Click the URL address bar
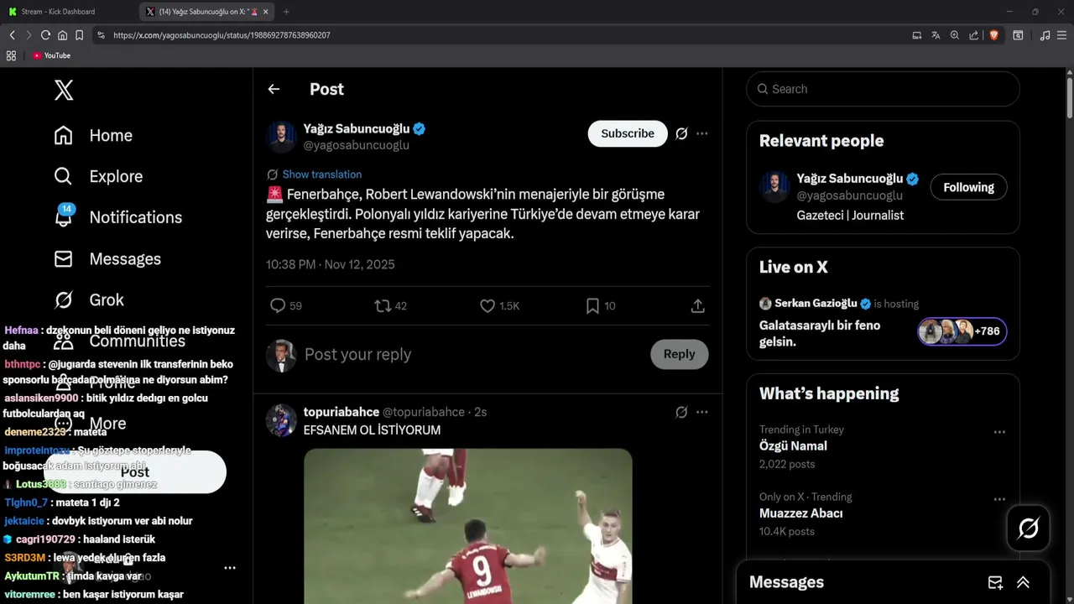Viewport: 1074px width, 604px height. tap(503, 35)
